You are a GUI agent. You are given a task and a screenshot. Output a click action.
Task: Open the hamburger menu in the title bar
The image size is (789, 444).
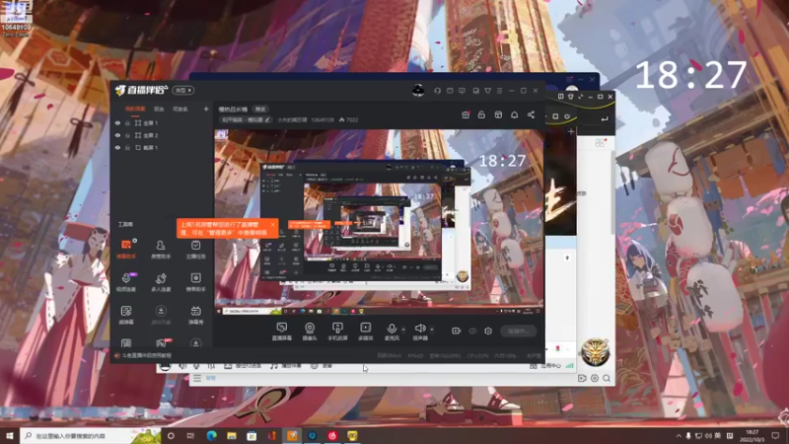tap(500, 91)
